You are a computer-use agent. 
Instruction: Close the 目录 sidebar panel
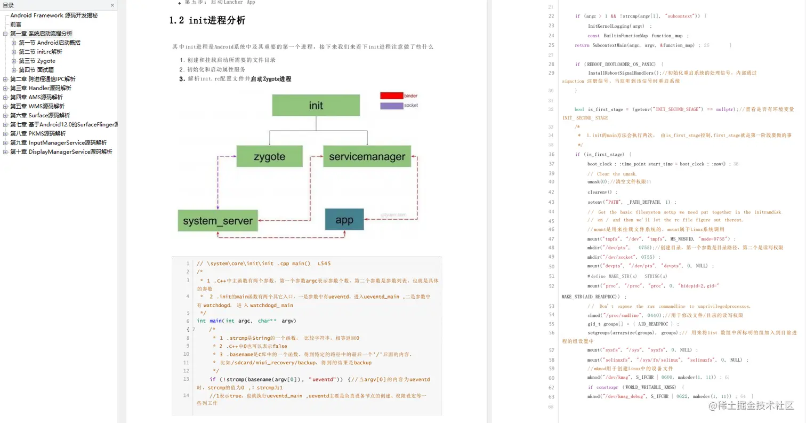[x=111, y=5]
